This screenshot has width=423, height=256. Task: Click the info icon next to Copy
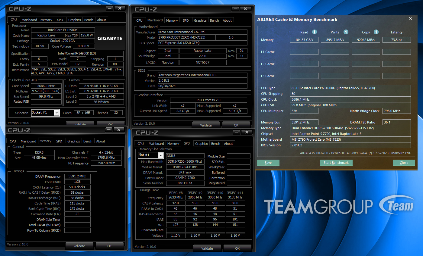pyautogui.click(x=376, y=32)
